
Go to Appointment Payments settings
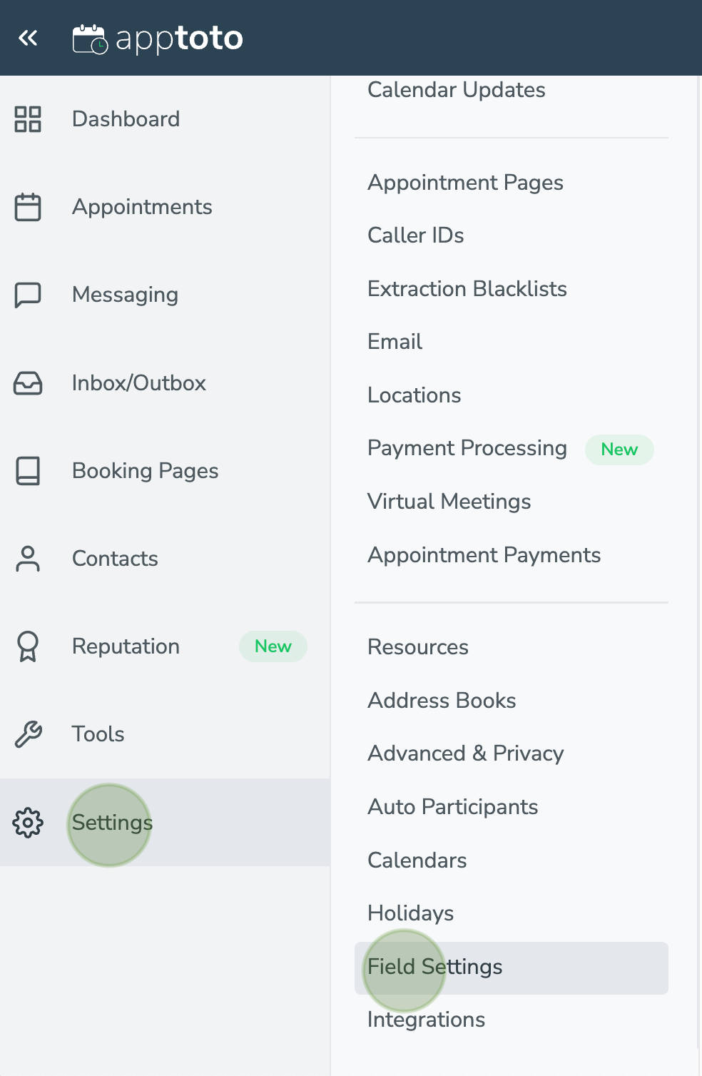click(484, 555)
